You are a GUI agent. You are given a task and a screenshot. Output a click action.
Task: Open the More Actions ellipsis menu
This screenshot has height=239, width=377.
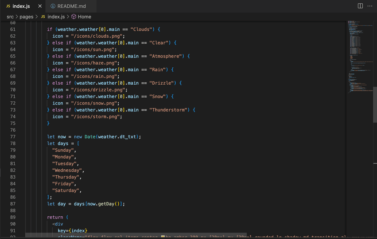pos(370,6)
